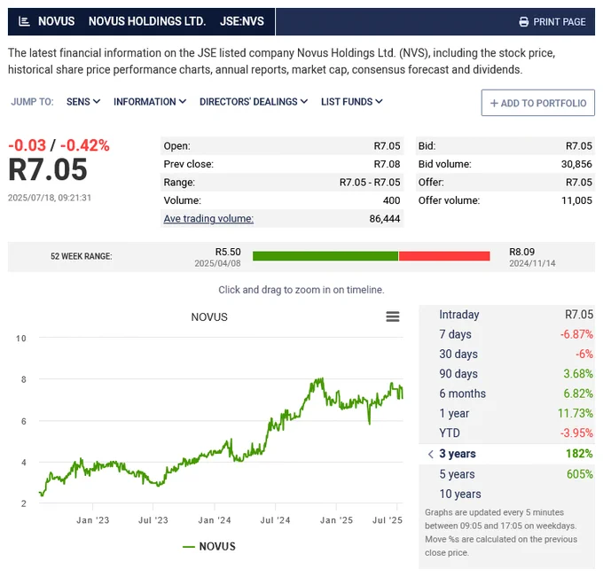Select the 10 years period
This screenshot has width=603, height=577.
click(507, 494)
